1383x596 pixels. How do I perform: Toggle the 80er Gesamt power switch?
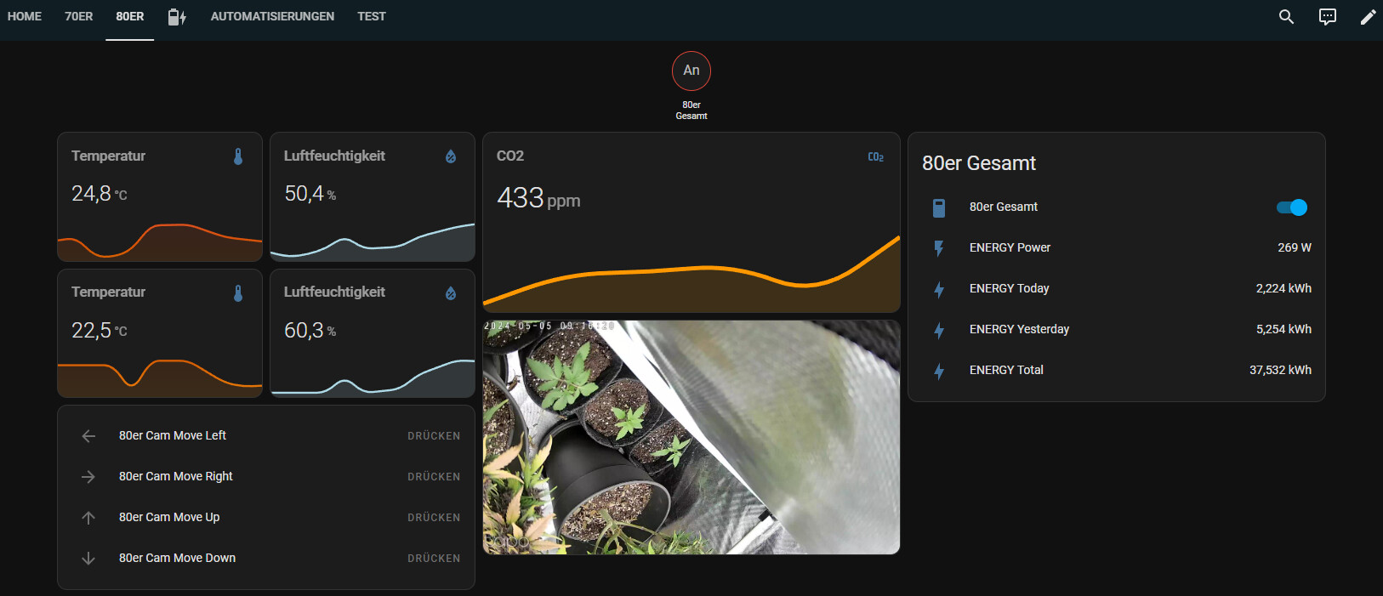coord(1291,207)
